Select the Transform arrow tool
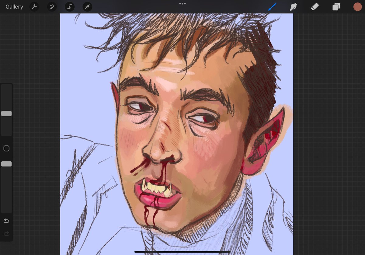365x255 pixels. pos(87,7)
